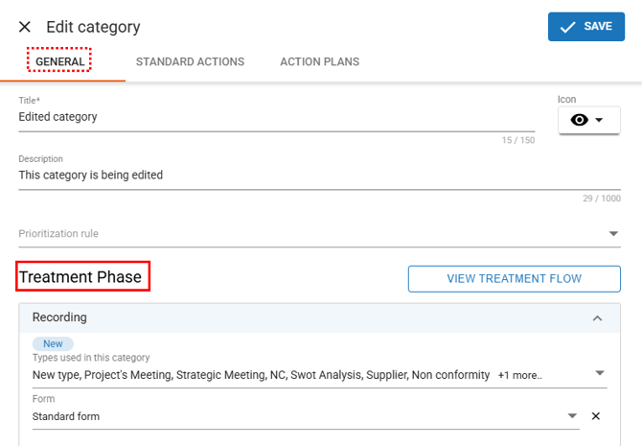
Task: Expand the Types used in this category list
Action: coord(600,374)
